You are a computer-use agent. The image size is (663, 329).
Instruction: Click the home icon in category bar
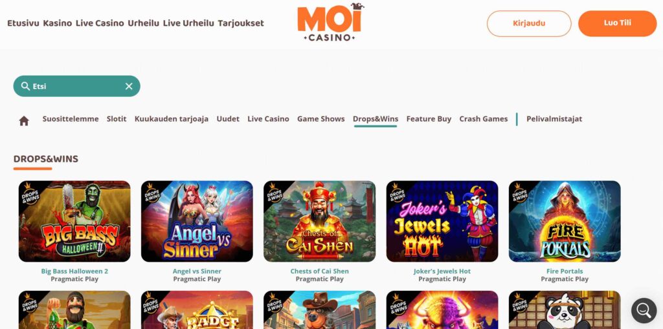click(24, 121)
